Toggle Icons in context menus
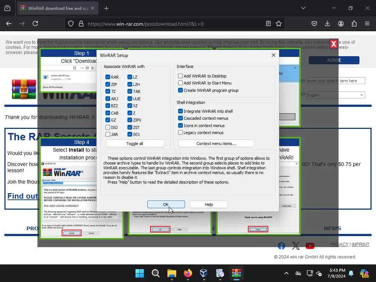The height and width of the screenshot is (282, 376). pos(180,125)
